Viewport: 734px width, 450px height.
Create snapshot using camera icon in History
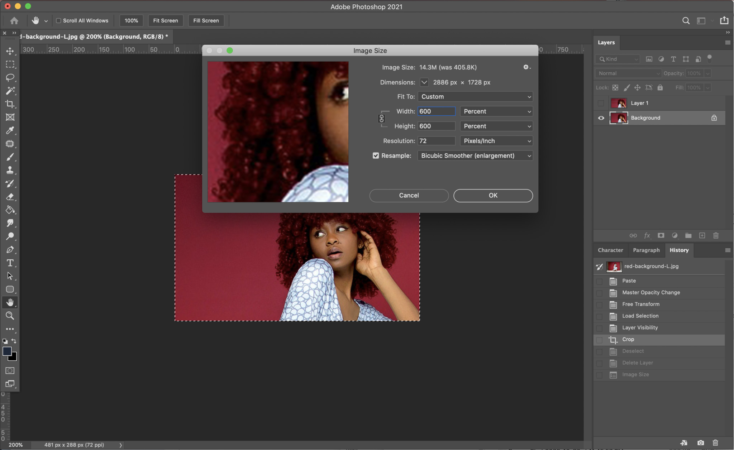700,443
